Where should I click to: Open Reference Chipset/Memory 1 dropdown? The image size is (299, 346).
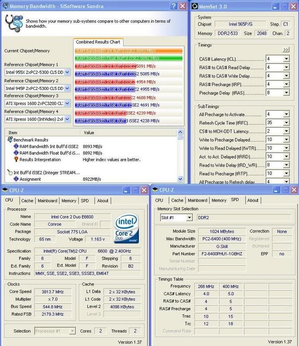click(x=68, y=72)
